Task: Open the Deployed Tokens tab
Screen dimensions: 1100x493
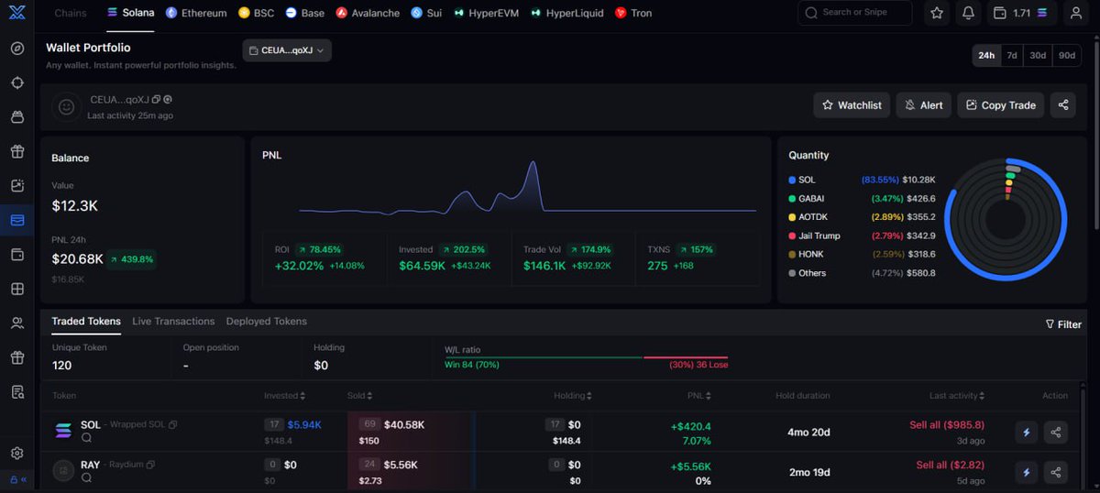Action: pos(267,322)
